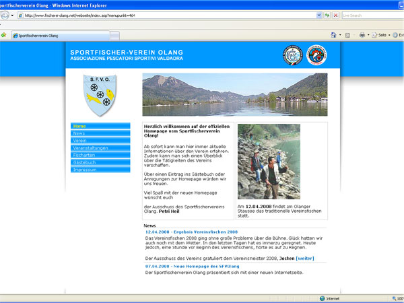Screen dimensions: 404x303
Task: Open the Seite (Page) toolbar menu
Action: point(381,35)
